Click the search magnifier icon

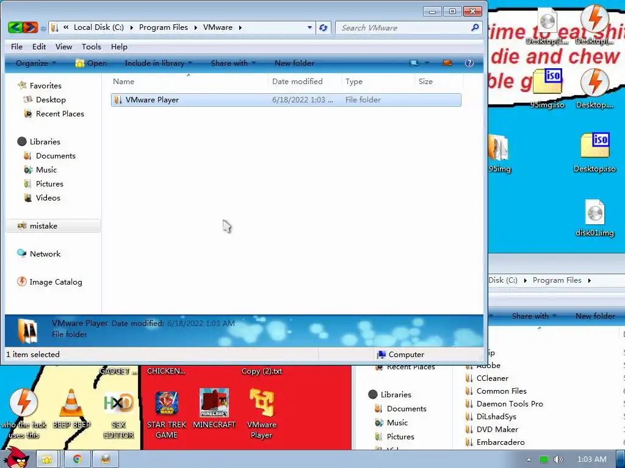point(475,27)
